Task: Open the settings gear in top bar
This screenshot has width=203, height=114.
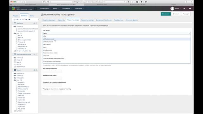Action: [184, 9]
